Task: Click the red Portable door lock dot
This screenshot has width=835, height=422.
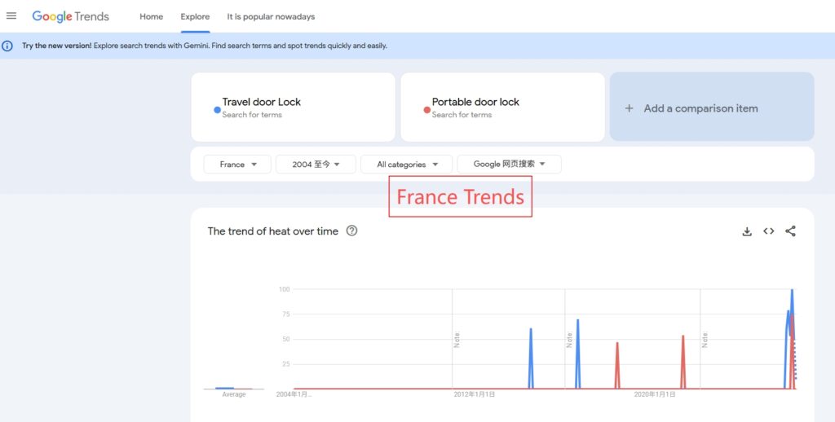Action: coord(426,109)
